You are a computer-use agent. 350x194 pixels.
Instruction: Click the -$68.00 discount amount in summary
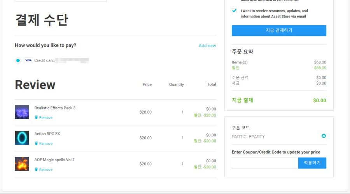click(x=319, y=68)
